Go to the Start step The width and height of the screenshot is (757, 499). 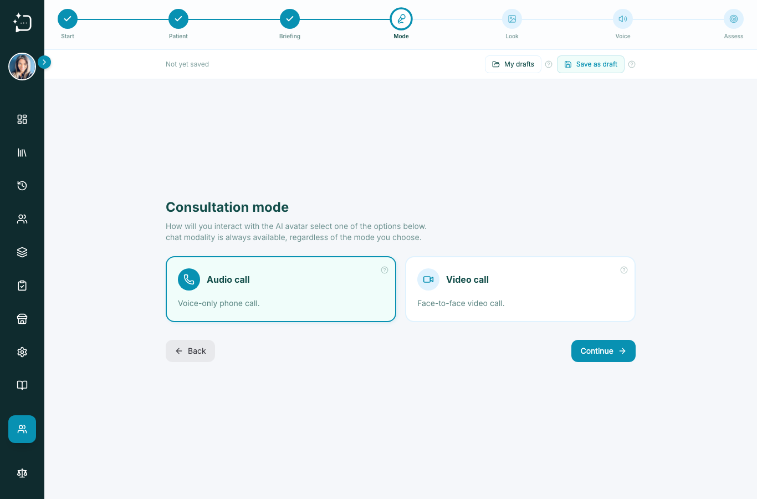68,19
